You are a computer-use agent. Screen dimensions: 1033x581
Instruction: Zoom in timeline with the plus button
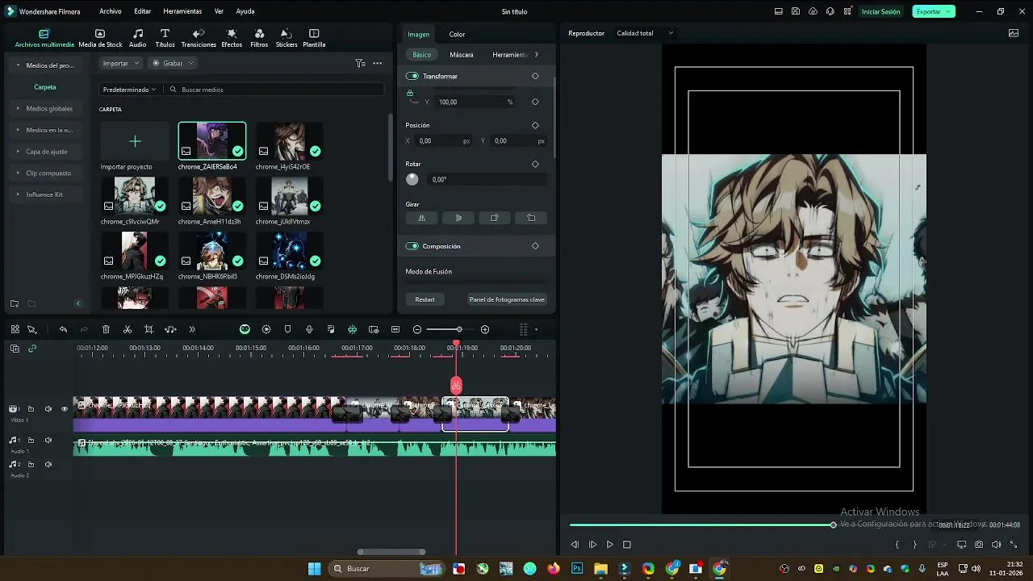coord(485,329)
